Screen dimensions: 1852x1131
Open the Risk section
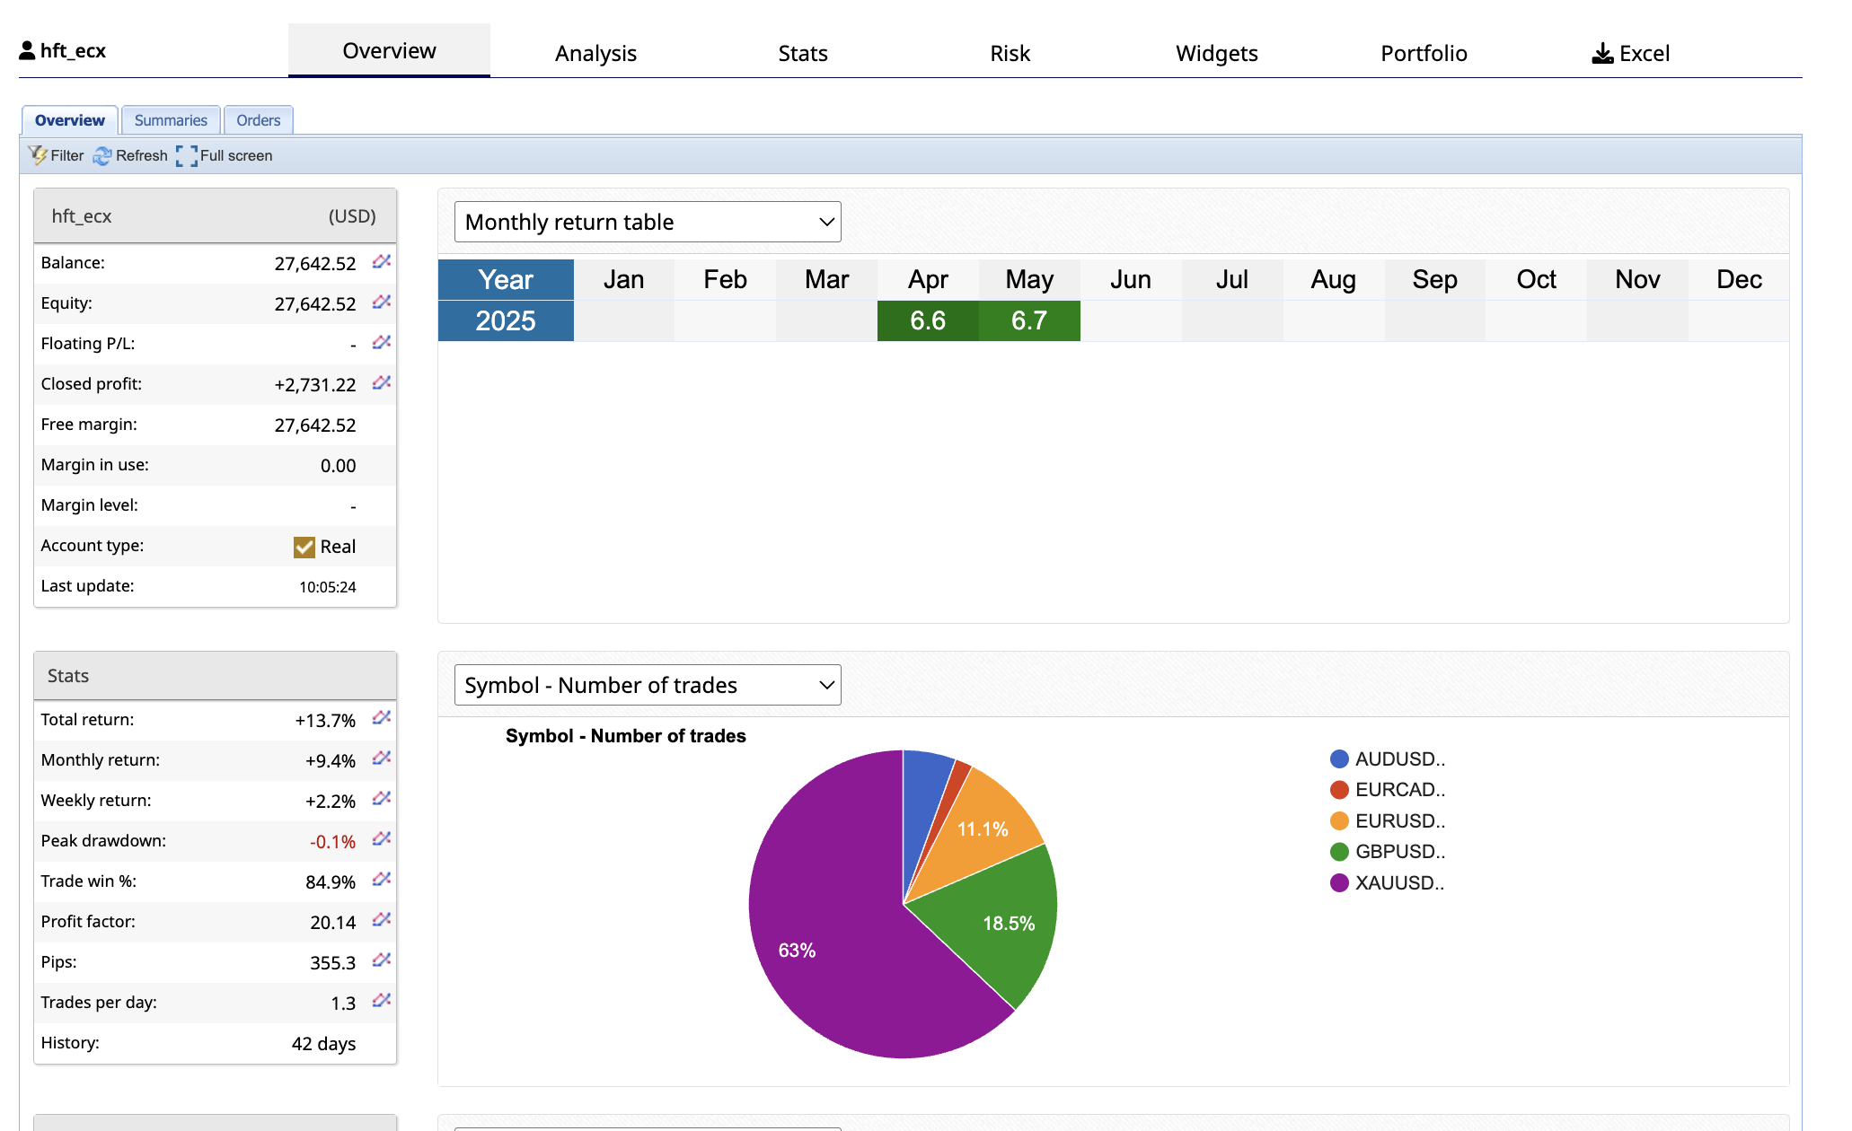pos(1010,53)
